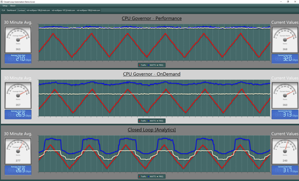The width and height of the screenshot is (299, 181).
Task: Click the 'CPU Governor - OnDemand' chart title
Action: (x=151, y=74)
